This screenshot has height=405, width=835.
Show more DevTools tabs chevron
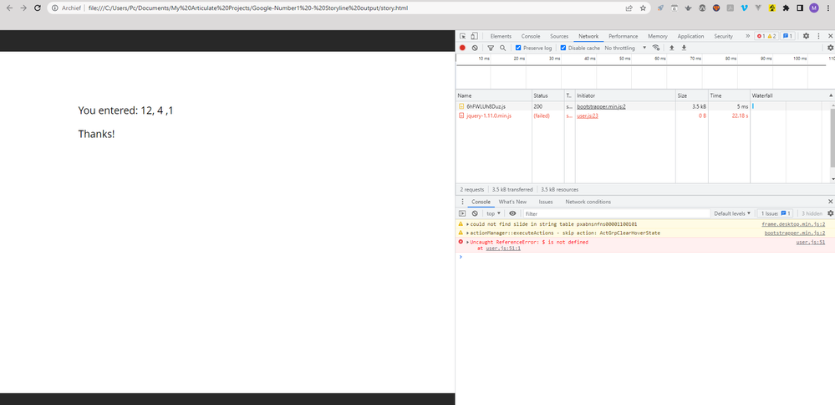click(x=747, y=36)
